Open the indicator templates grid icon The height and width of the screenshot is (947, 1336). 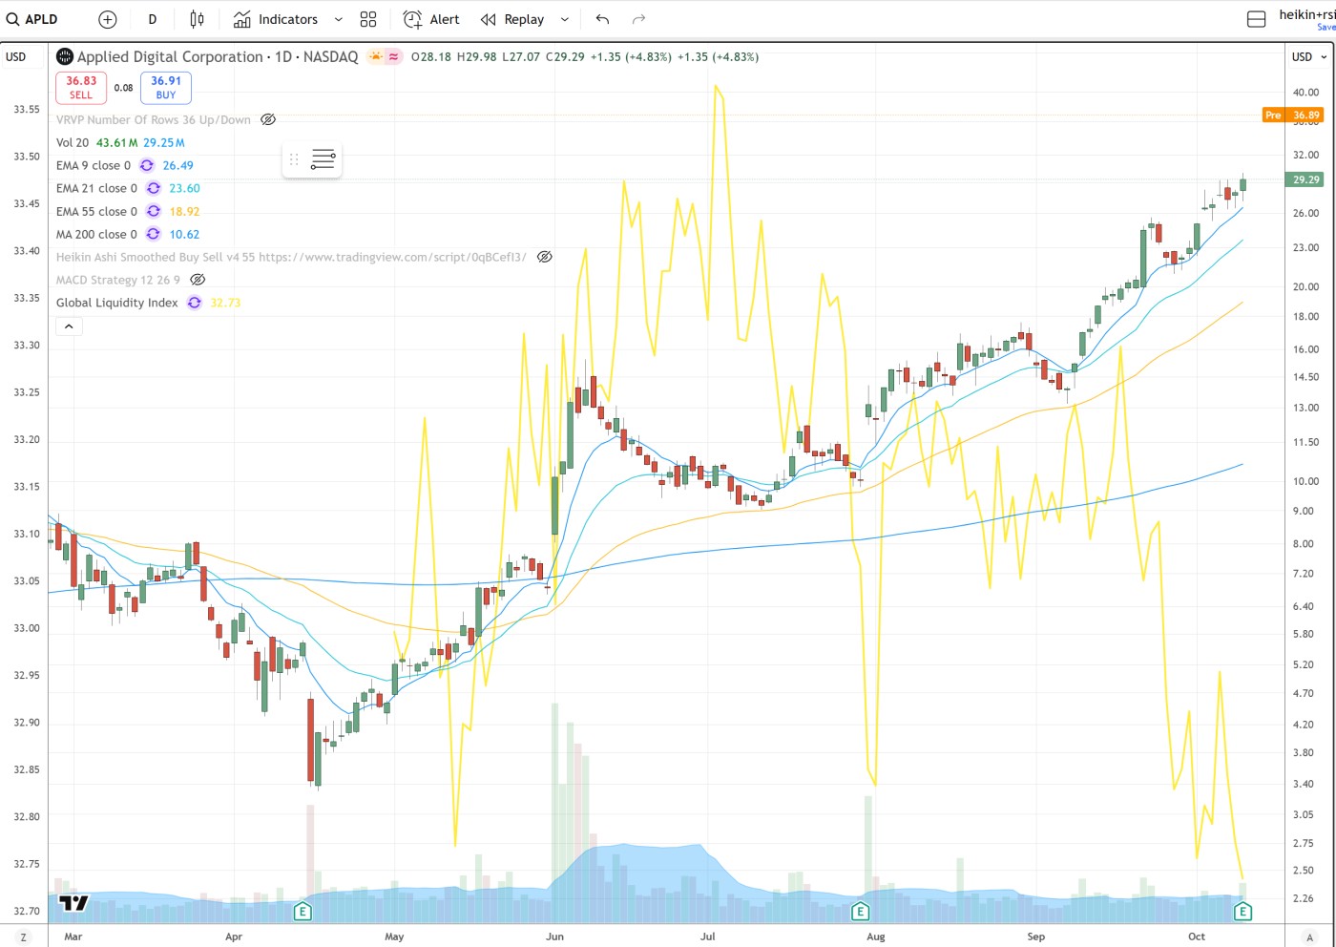(x=368, y=19)
